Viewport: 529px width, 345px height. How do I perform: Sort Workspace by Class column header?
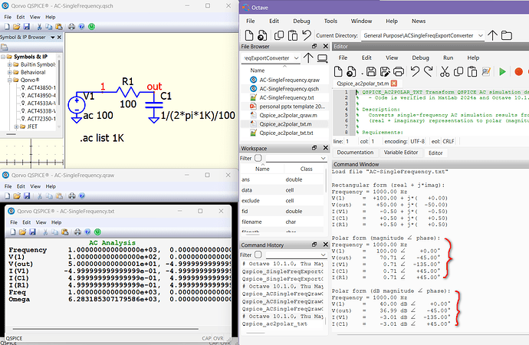(306, 169)
